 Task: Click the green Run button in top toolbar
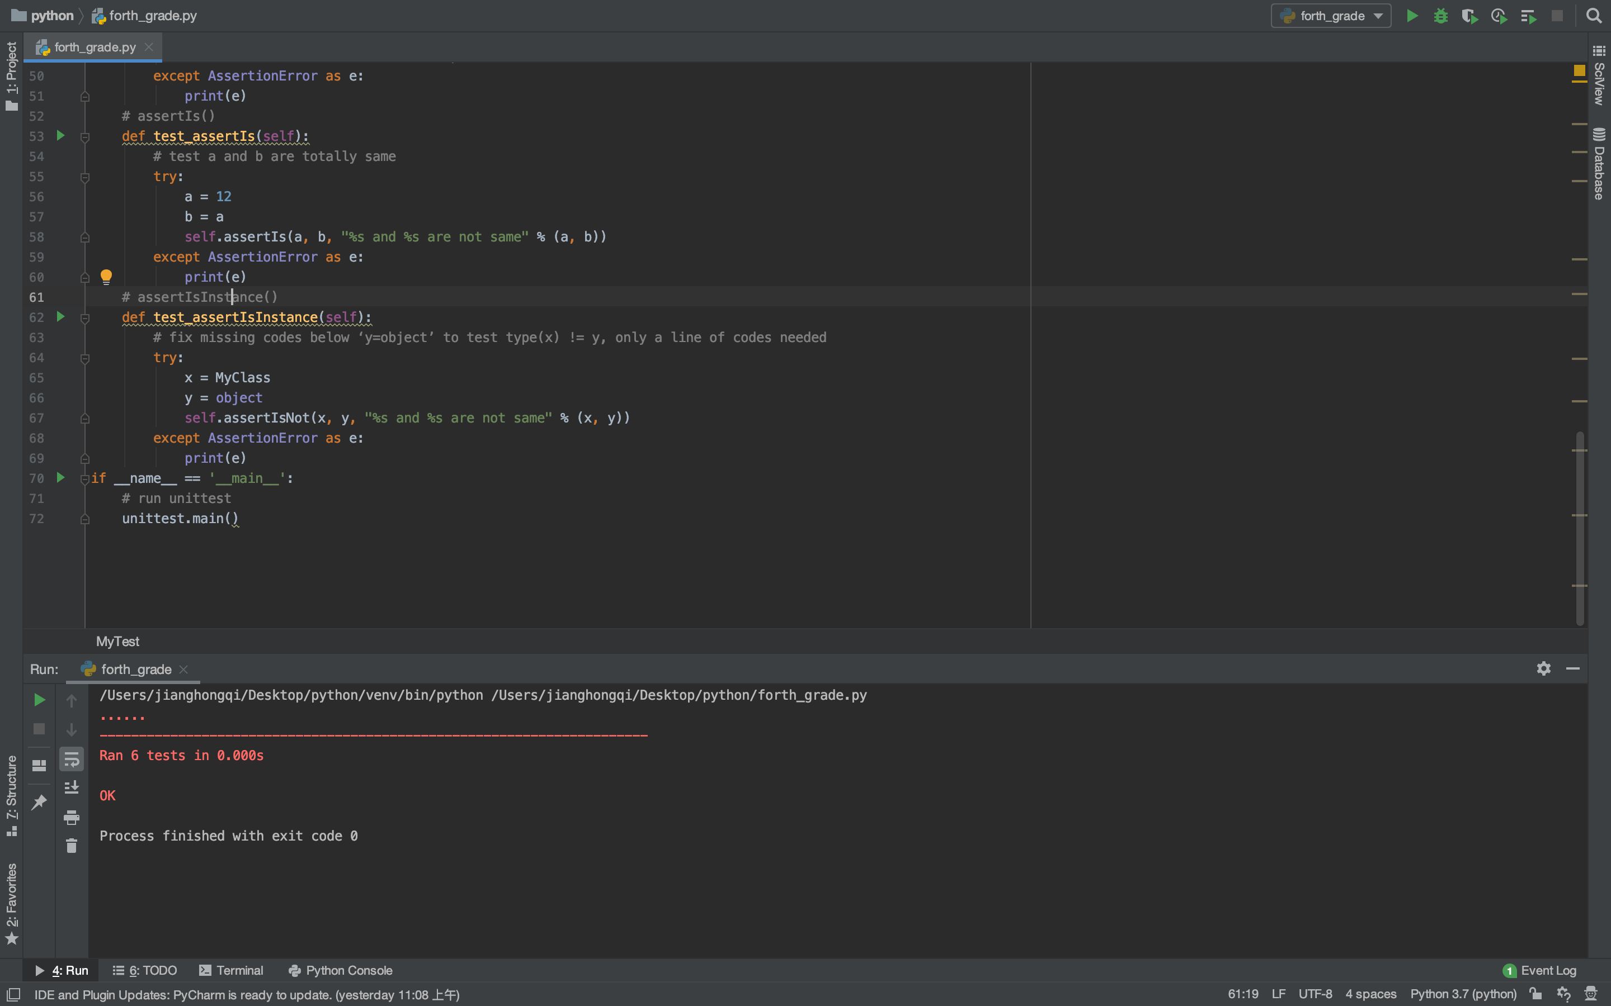(x=1412, y=16)
